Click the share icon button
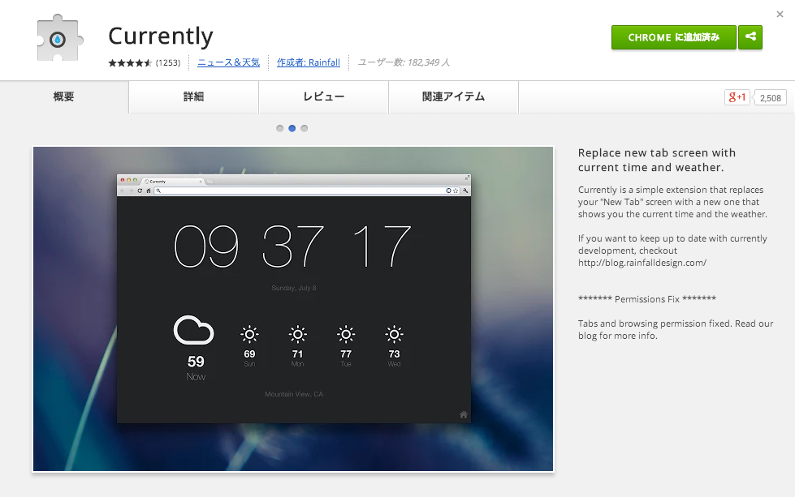This screenshot has height=497, width=795. [x=750, y=37]
